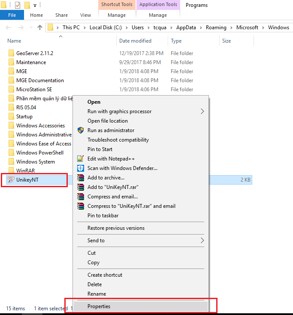Select Cut from the context menu

[x=141, y=253]
